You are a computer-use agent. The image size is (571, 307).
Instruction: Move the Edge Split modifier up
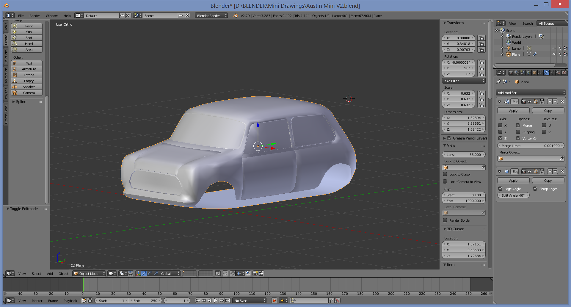[x=550, y=171]
